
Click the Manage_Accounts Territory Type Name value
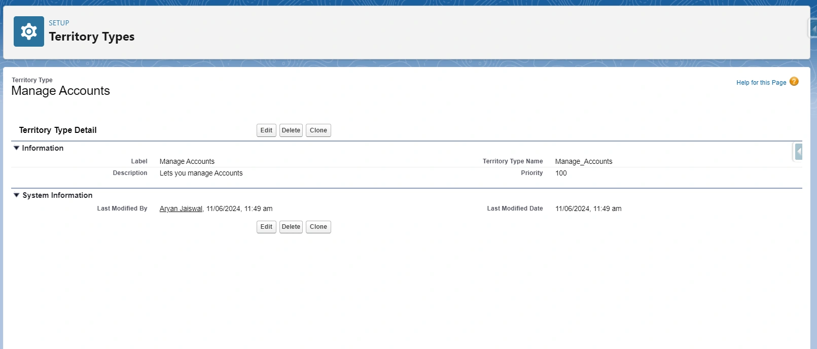tap(583, 161)
